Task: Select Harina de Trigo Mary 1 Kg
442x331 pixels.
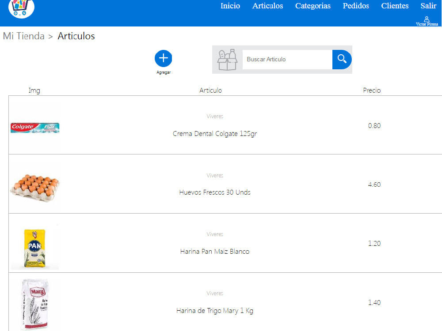Action: (x=215, y=311)
